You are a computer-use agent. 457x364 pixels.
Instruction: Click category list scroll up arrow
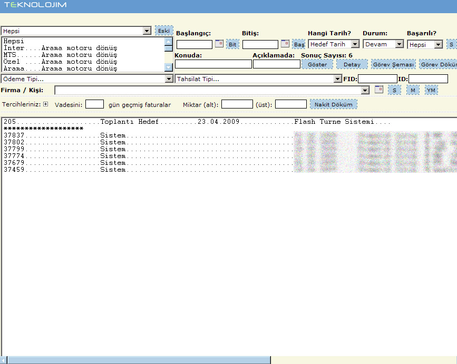(169, 41)
